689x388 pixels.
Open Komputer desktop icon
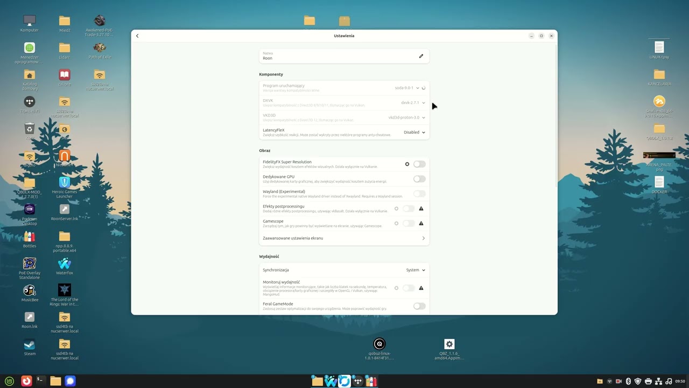click(30, 23)
